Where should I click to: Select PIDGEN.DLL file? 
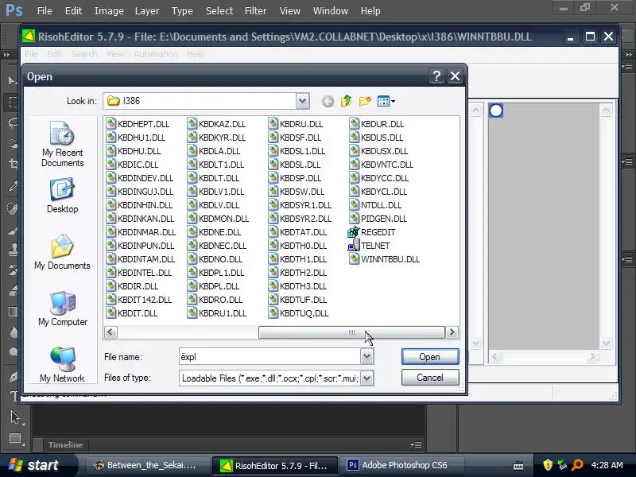pyautogui.click(x=378, y=219)
